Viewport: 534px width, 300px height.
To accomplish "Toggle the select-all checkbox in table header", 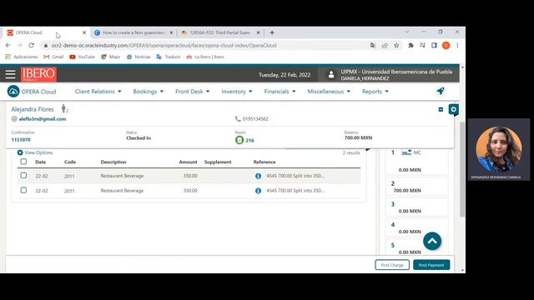I will (23, 162).
